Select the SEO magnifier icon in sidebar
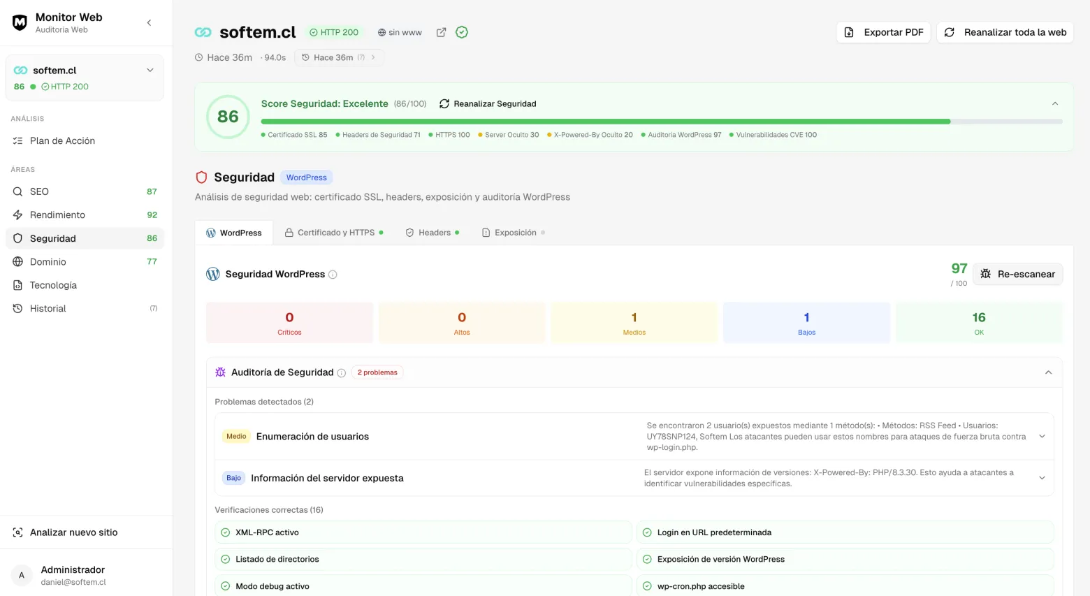Image resolution: width=1090 pixels, height=596 pixels. coord(17,191)
